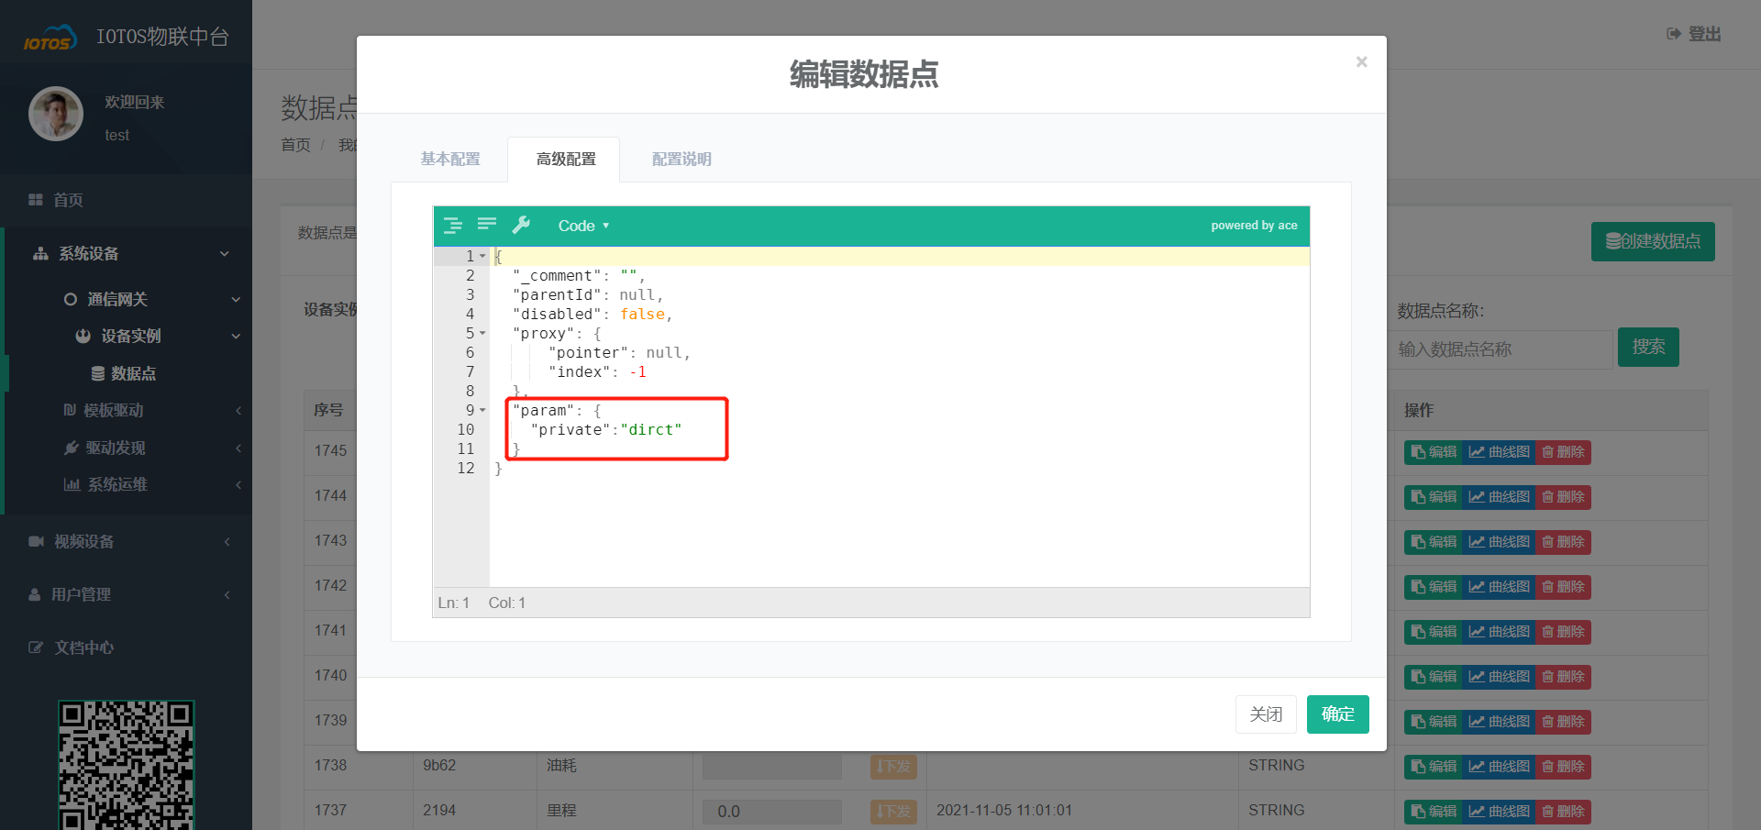
Task: Click the repair JSON wrench icon
Action: click(x=521, y=225)
